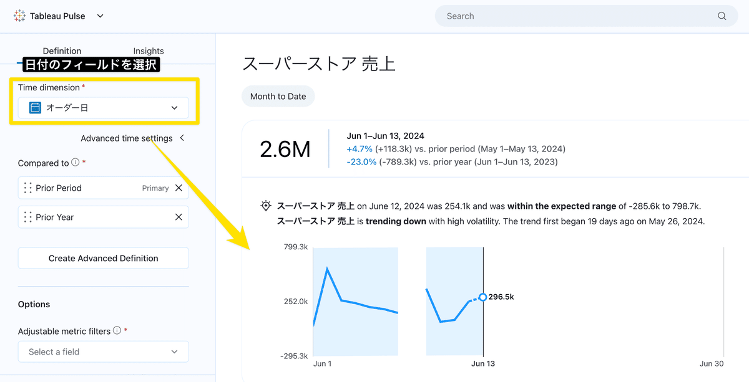Viewport: 749px width, 382px height.
Task: Switch to the Definition tab
Action: click(x=62, y=51)
